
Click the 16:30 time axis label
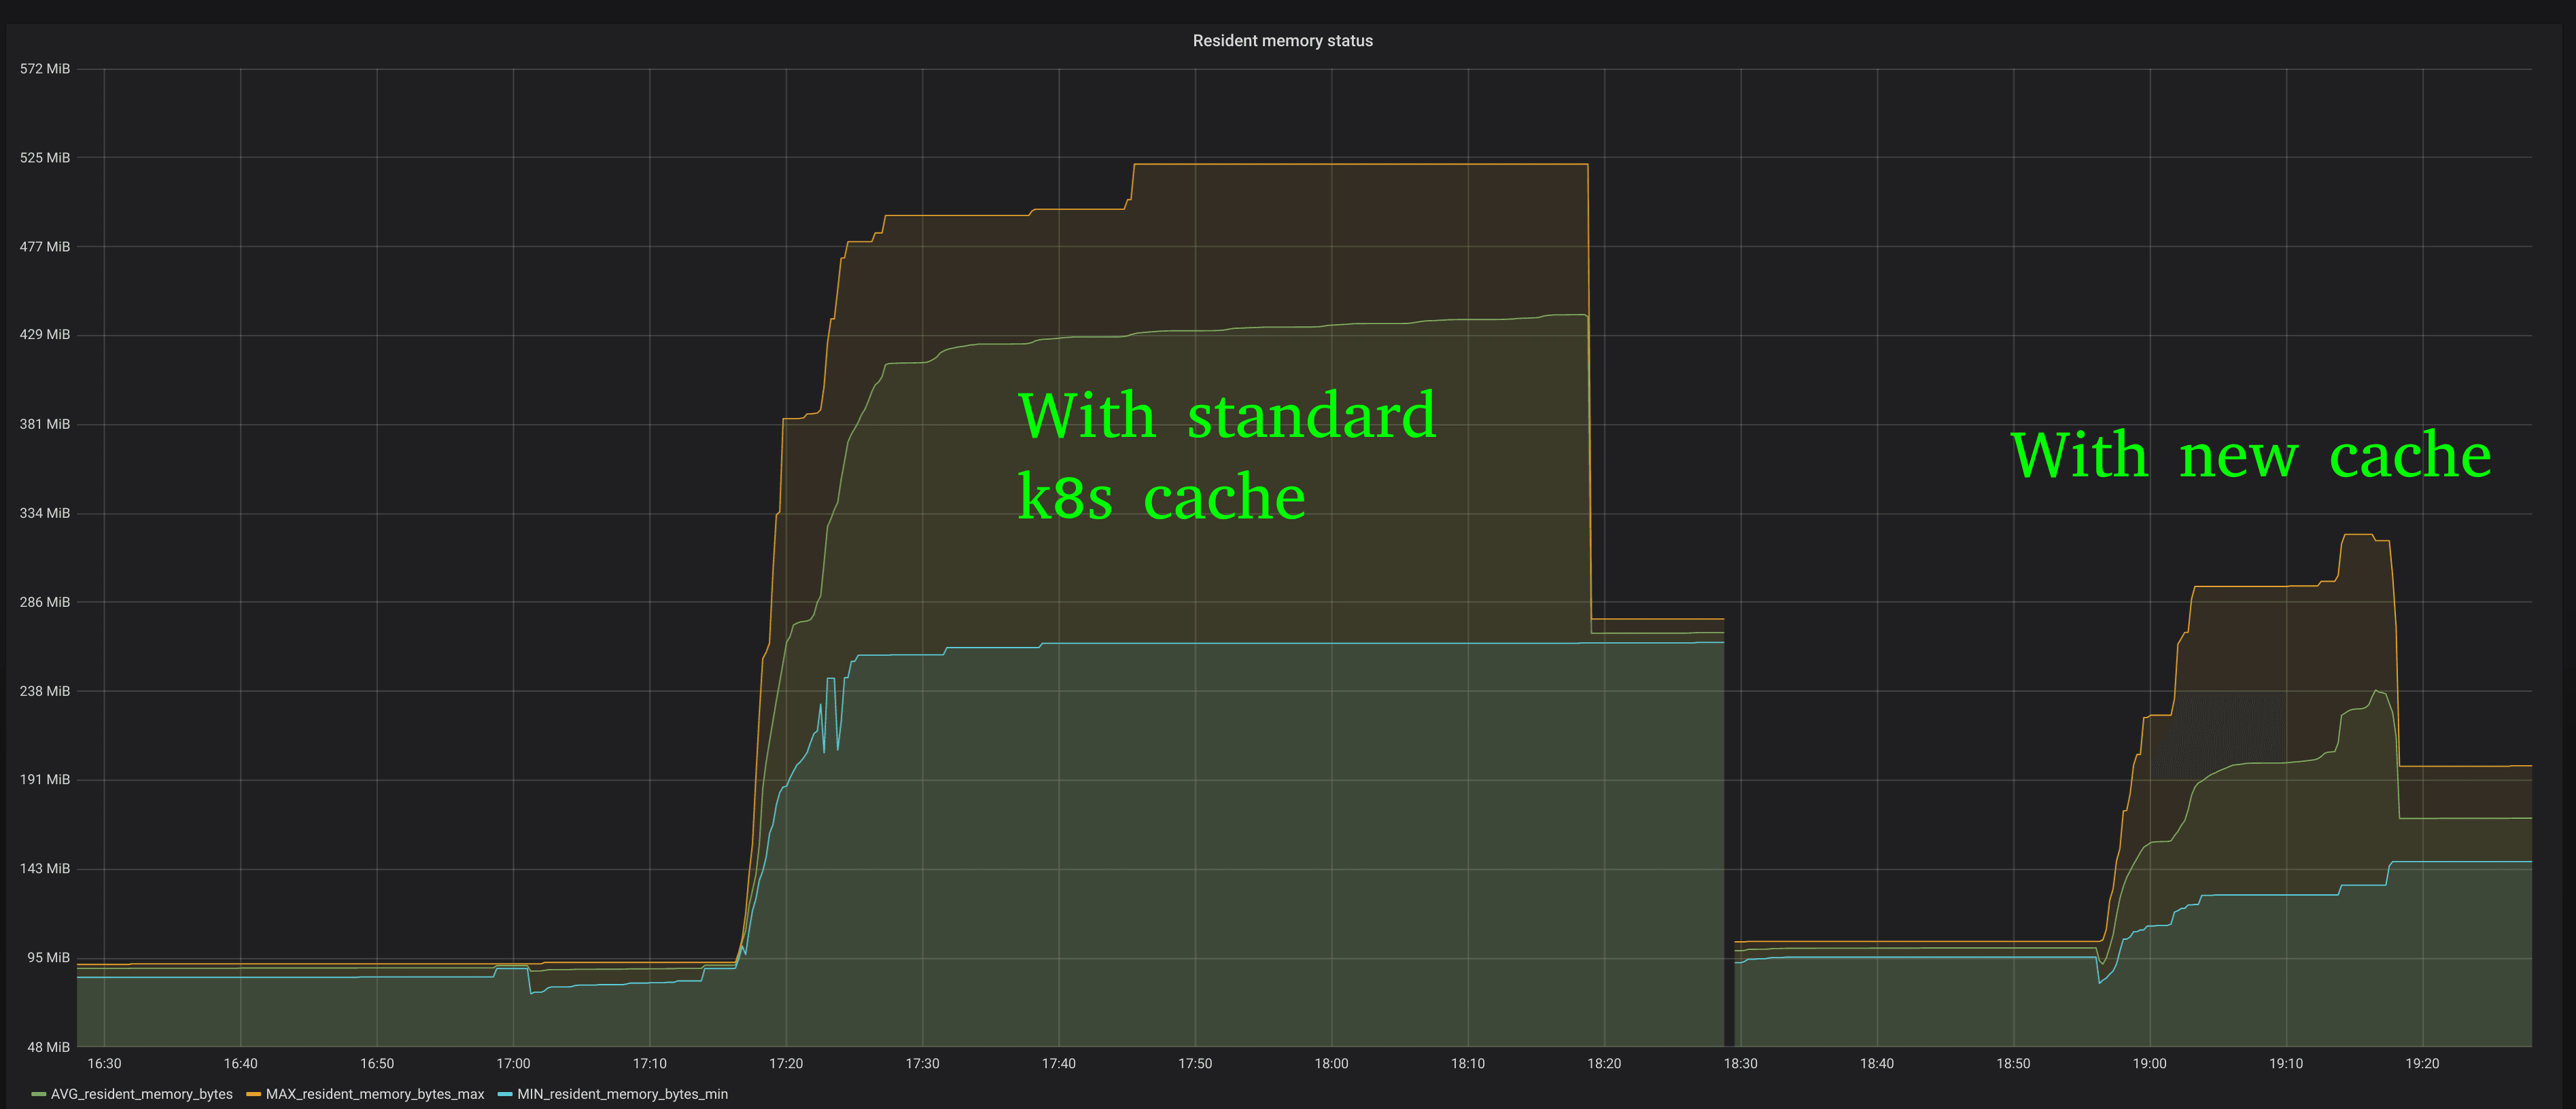(104, 1064)
